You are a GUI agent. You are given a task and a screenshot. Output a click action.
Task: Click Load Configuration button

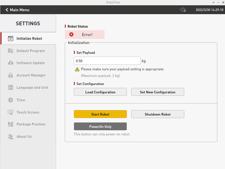point(100,92)
